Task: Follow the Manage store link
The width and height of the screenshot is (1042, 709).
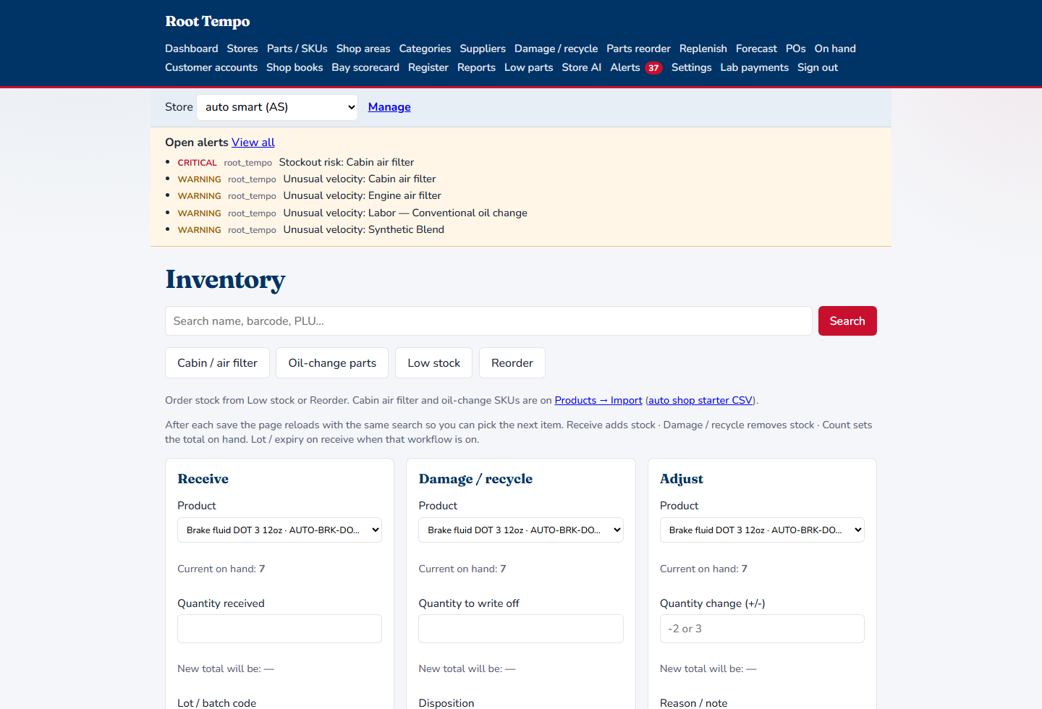Action: 389,107
